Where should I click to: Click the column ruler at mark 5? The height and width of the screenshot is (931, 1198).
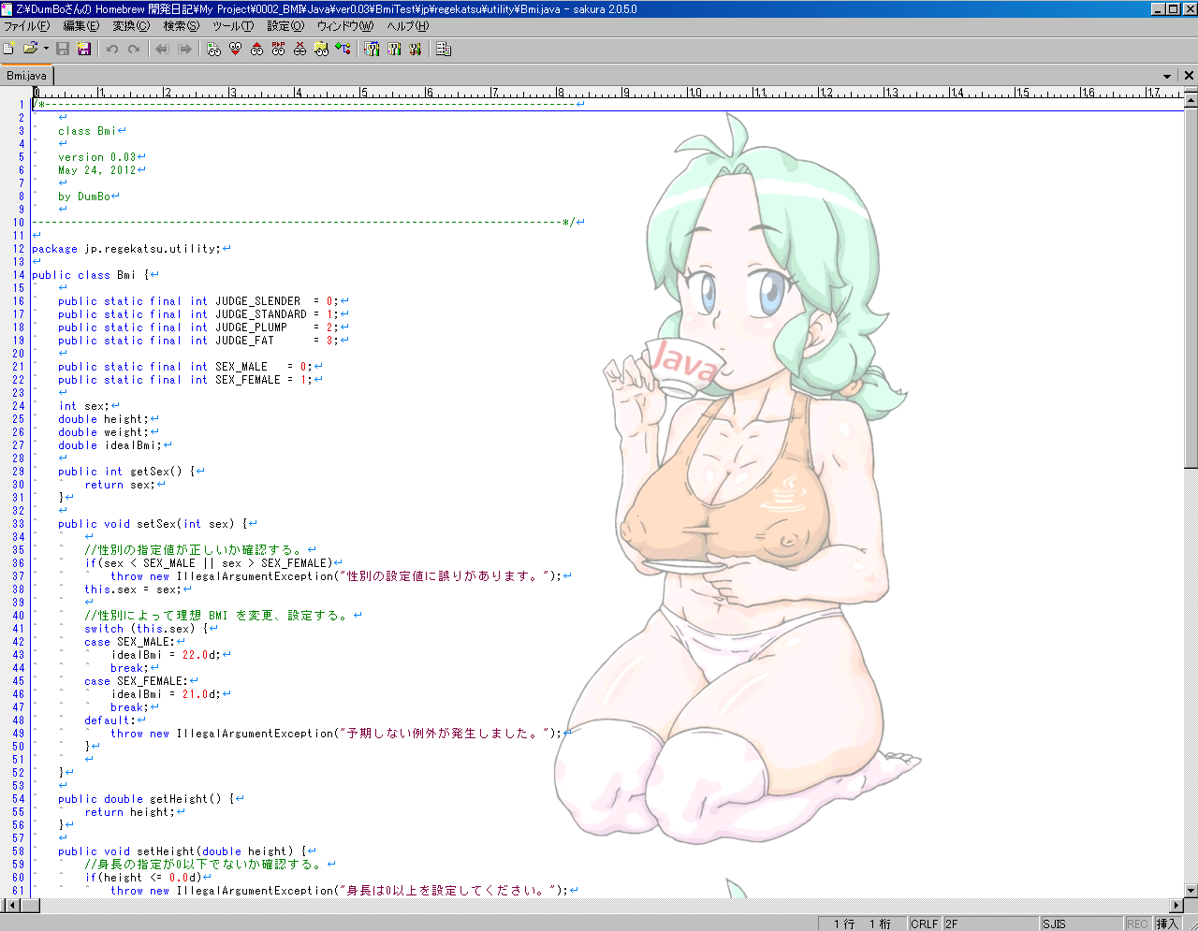coord(363,93)
